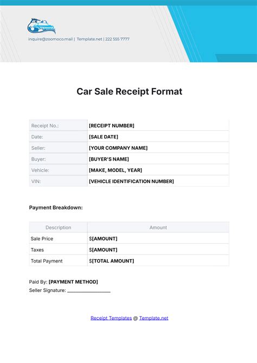Viewport: 257px width, 363px height.
Task: Click the [MAKE, MODEL, YEAR] placeholder
Action: [115, 170]
